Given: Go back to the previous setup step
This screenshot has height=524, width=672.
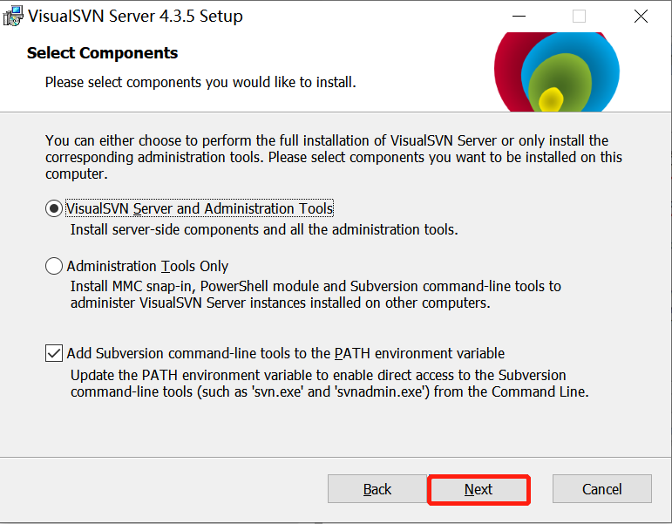Looking at the screenshot, I should tap(377, 489).
